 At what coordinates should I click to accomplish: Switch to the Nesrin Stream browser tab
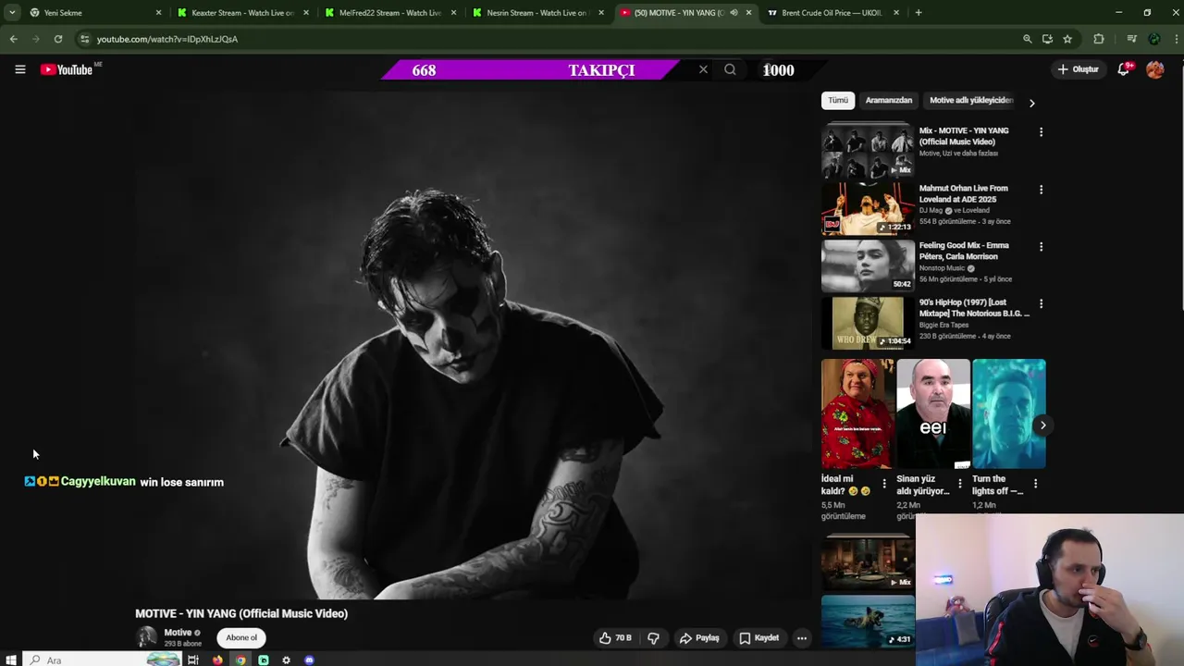pos(536,13)
